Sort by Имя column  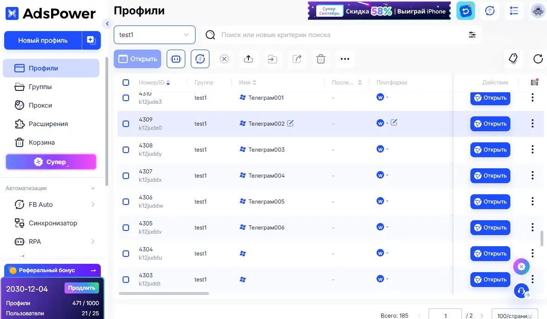pos(254,83)
